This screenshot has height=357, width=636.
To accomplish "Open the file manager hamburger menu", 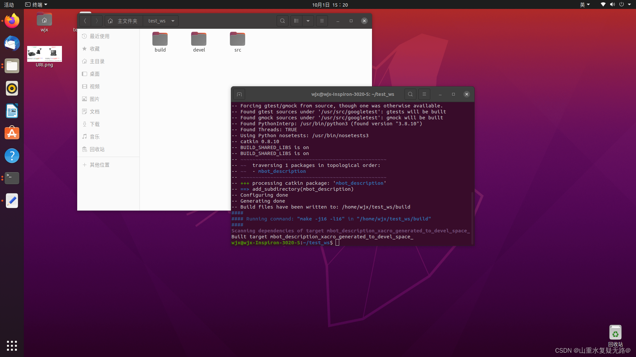I will click(x=322, y=21).
